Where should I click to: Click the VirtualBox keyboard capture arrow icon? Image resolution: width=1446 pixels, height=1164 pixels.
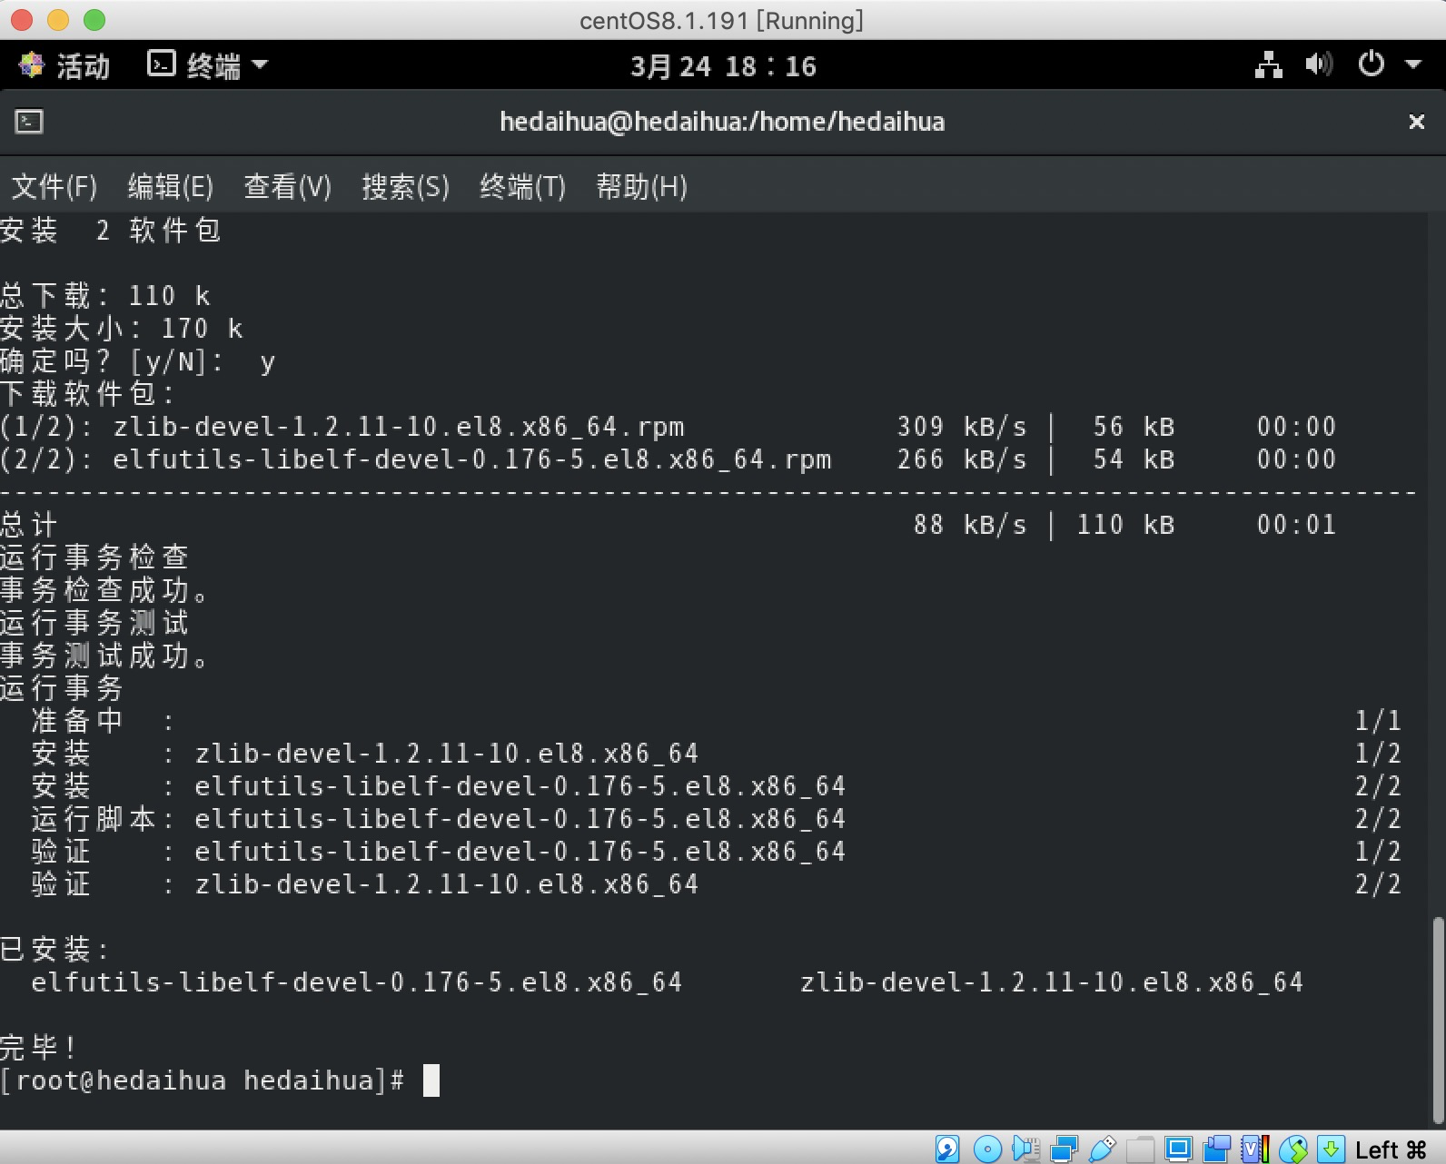1331,1149
